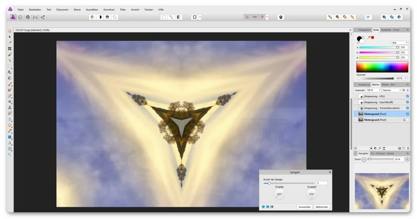The height and width of the screenshot is (219, 417).
Task: Switch to the Effekte tab
Action: click(x=385, y=85)
